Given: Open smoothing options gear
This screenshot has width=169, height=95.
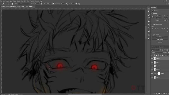Looking at the screenshot, I should pyautogui.click(x=67, y=4).
